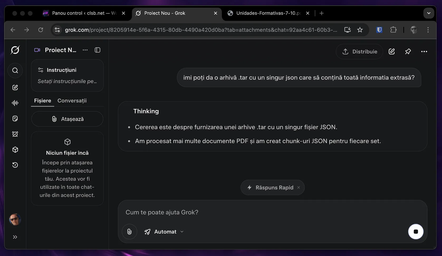Click bullet 'Am procesat mai multe documente PDF'
This screenshot has height=256, width=442.
[258, 141]
